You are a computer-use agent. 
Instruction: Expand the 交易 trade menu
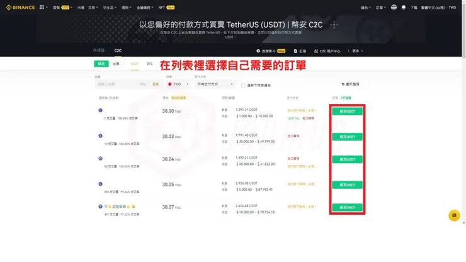point(93,8)
